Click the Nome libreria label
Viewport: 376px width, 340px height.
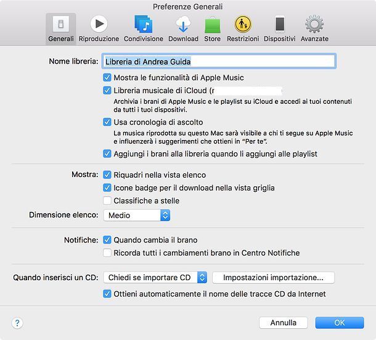pyautogui.click(x=73, y=62)
